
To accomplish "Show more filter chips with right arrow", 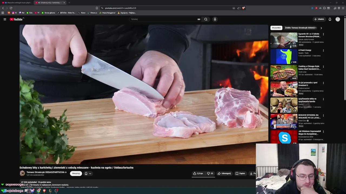I will (321, 28).
